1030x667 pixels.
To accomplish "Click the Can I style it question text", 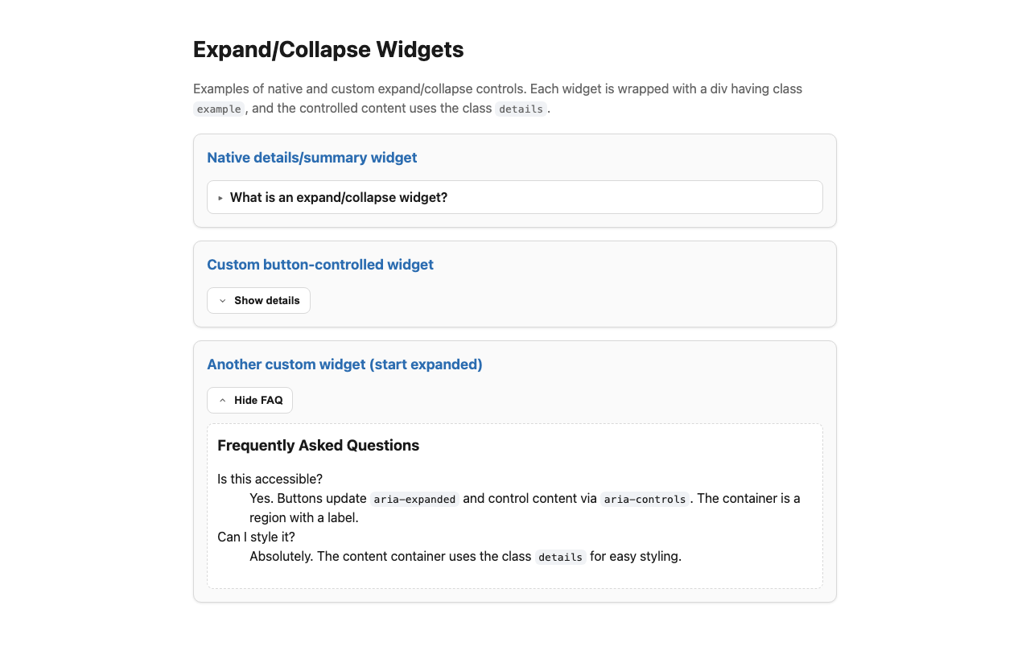I will point(256,537).
